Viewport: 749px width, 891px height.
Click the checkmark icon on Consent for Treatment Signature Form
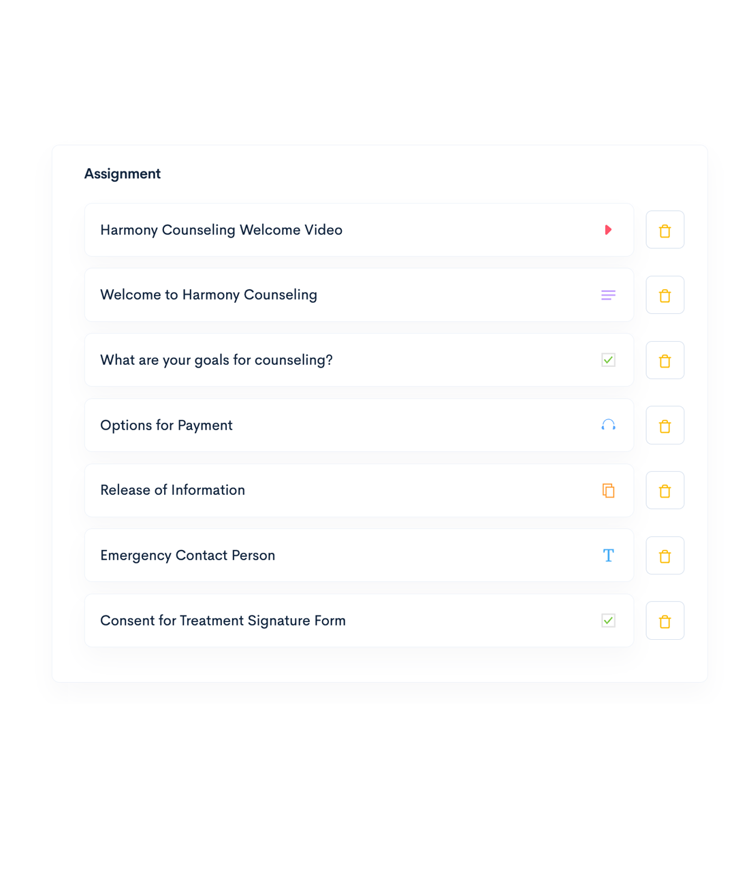(x=608, y=620)
